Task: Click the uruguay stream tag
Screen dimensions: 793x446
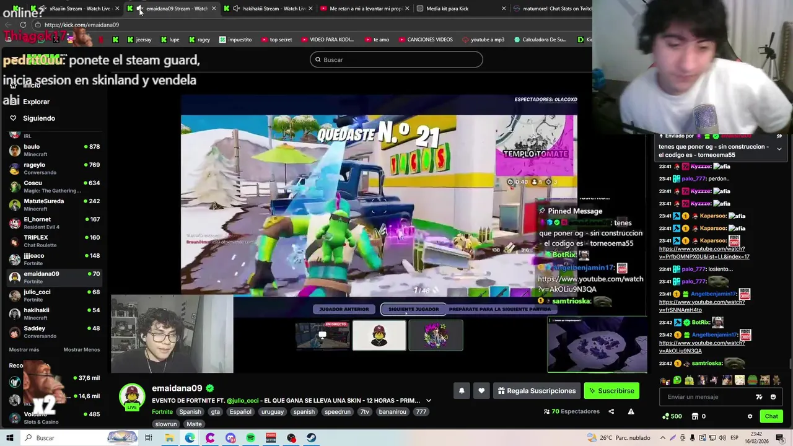Action: point(272,412)
